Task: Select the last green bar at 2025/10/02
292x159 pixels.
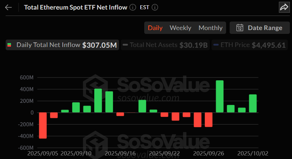Action: (253, 104)
